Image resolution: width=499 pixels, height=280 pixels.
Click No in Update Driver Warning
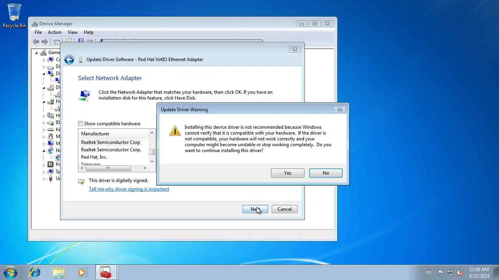pos(326,173)
